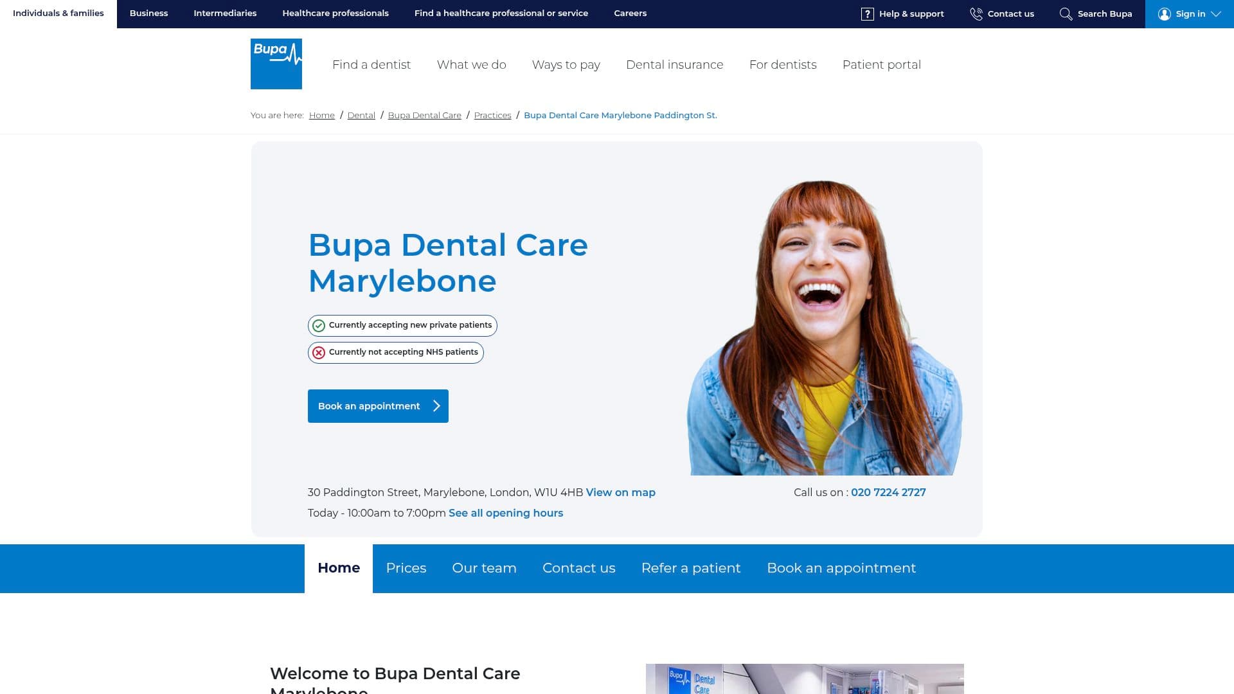
Task: Click the address text 30 Paddington Street
Action: coord(445,493)
